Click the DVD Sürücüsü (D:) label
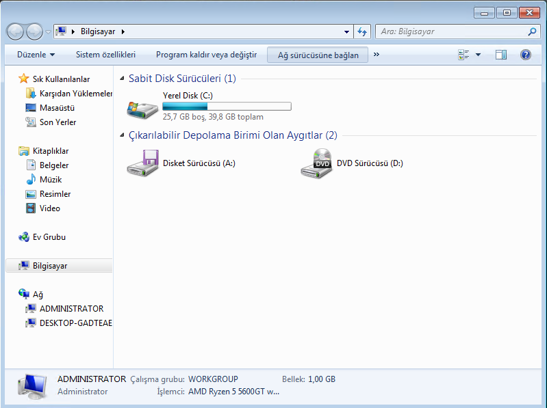 tap(370, 163)
